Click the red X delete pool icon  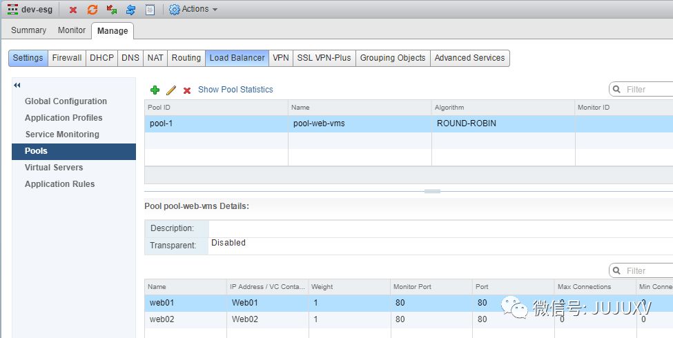pos(187,90)
